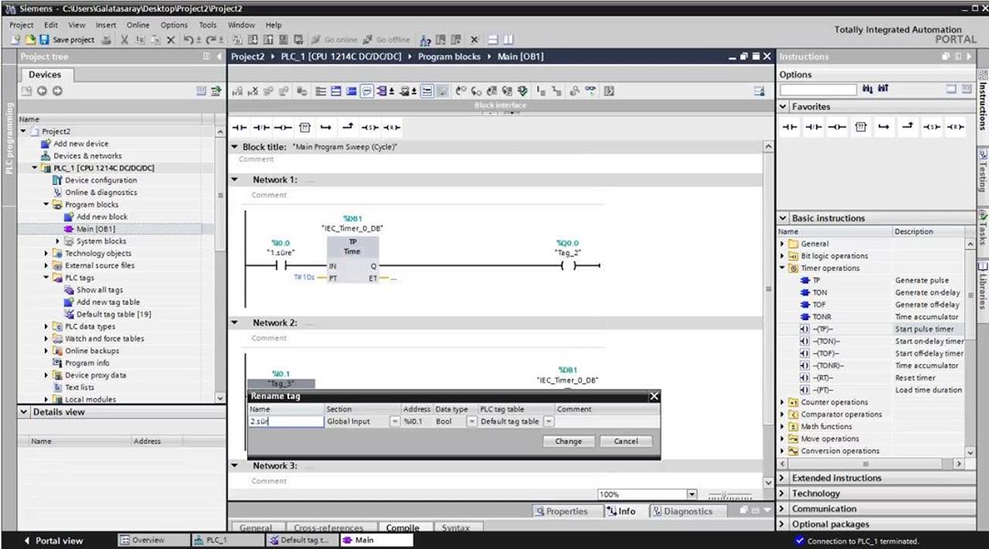Viewport: 989px width, 549px height.
Task: Insert normally closed contact from editor favorites bar
Action: [x=261, y=127]
